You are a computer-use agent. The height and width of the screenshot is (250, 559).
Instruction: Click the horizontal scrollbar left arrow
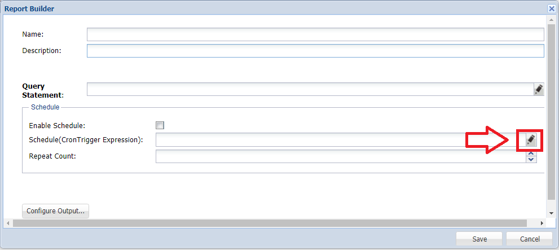pos(8,223)
